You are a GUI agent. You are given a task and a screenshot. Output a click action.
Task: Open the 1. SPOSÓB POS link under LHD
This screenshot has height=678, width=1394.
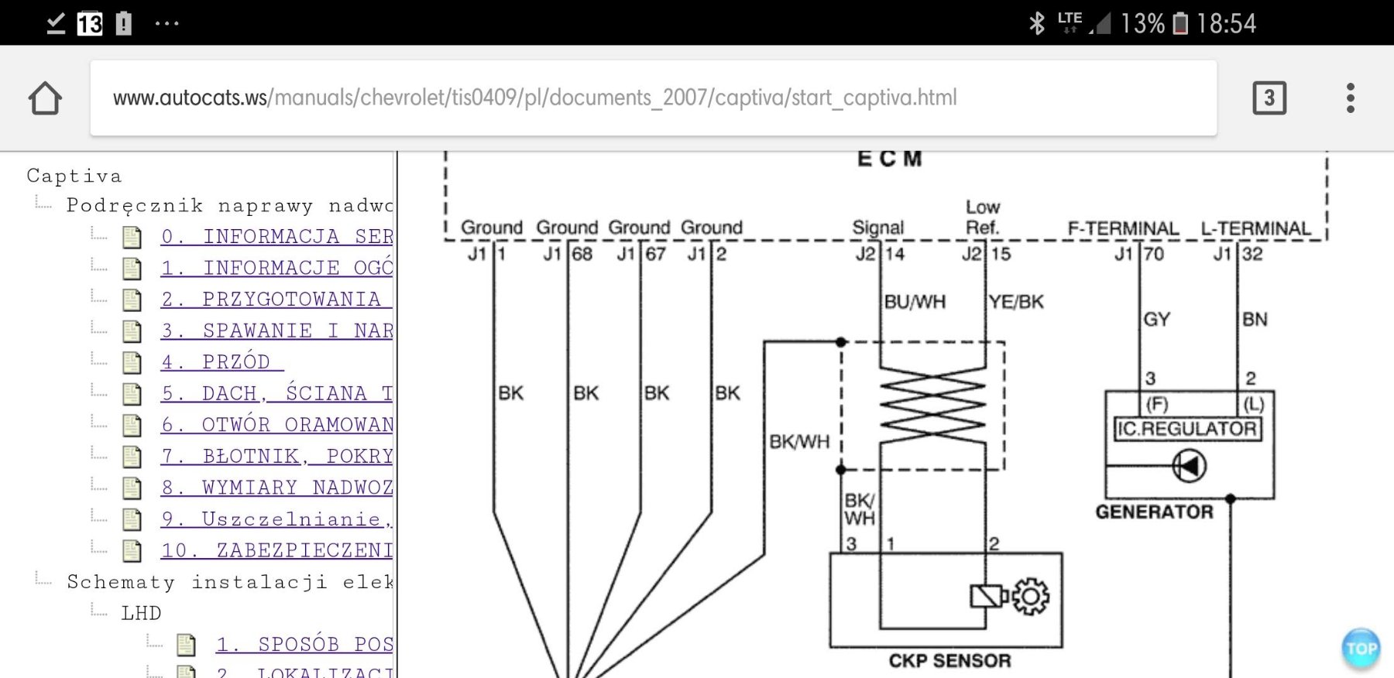pos(304,645)
